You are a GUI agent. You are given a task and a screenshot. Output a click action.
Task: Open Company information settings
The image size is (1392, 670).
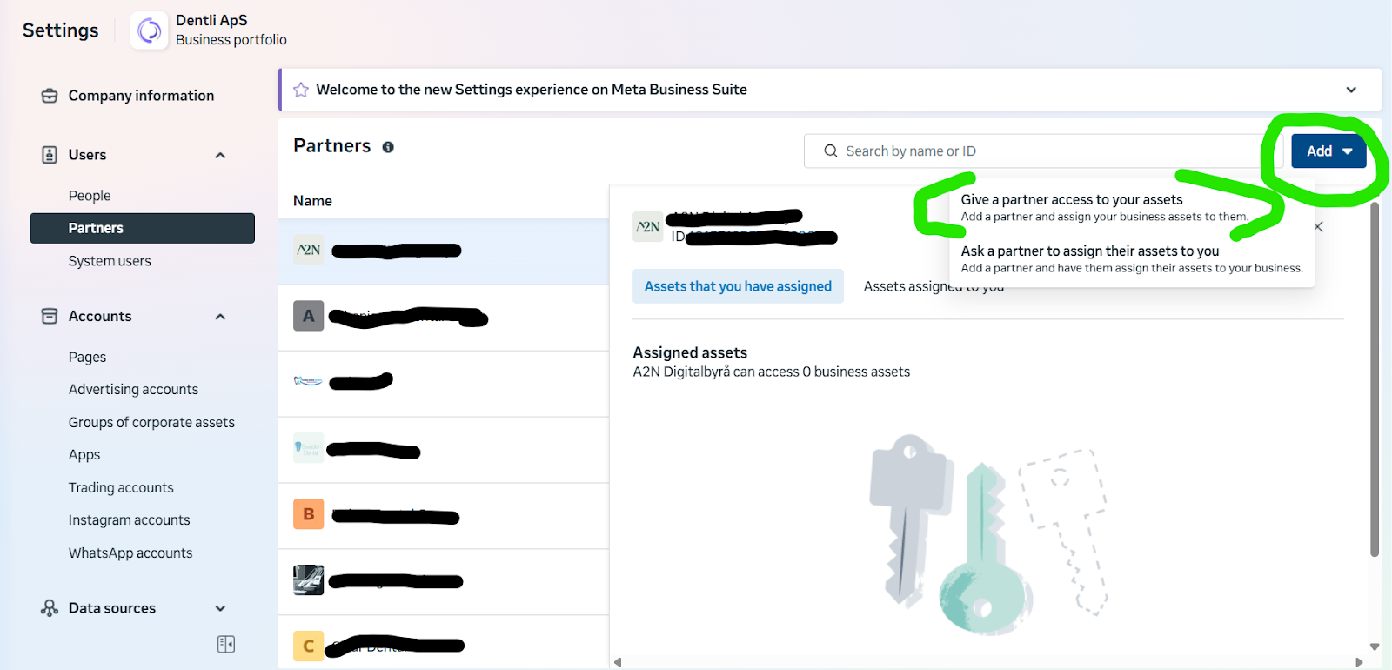point(142,96)
